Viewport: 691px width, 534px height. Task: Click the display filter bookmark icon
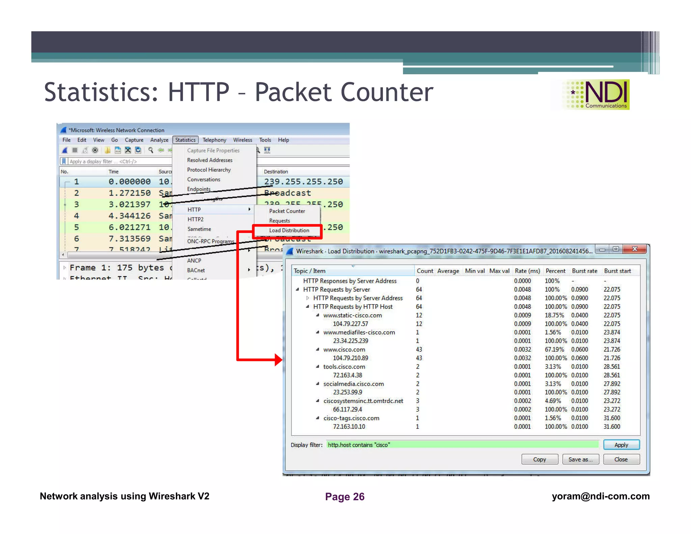pyautogui.click(x=64, y=161)
